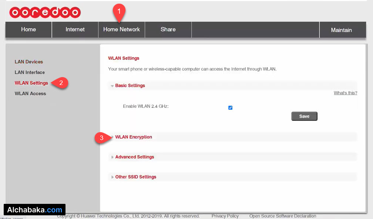
Task: Open the Open Source Software Declaration
Action: pos(282,216)
